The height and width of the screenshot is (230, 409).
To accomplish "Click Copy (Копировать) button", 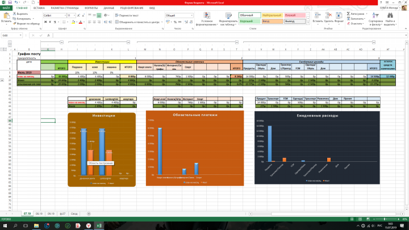I will (x=22, y=19).
